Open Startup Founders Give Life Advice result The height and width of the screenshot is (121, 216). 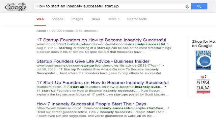(93, 61)
